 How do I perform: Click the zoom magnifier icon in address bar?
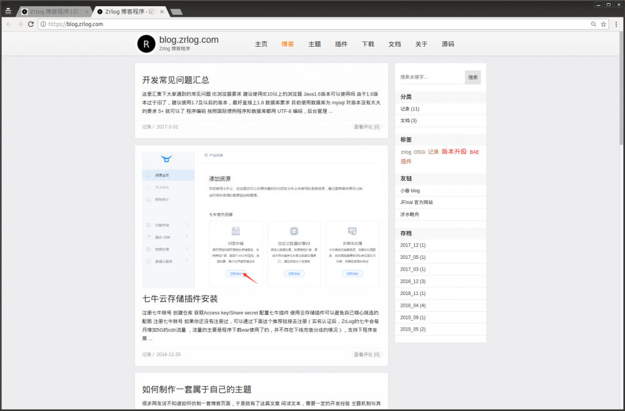pyautogui.click(x=593, y=24)
